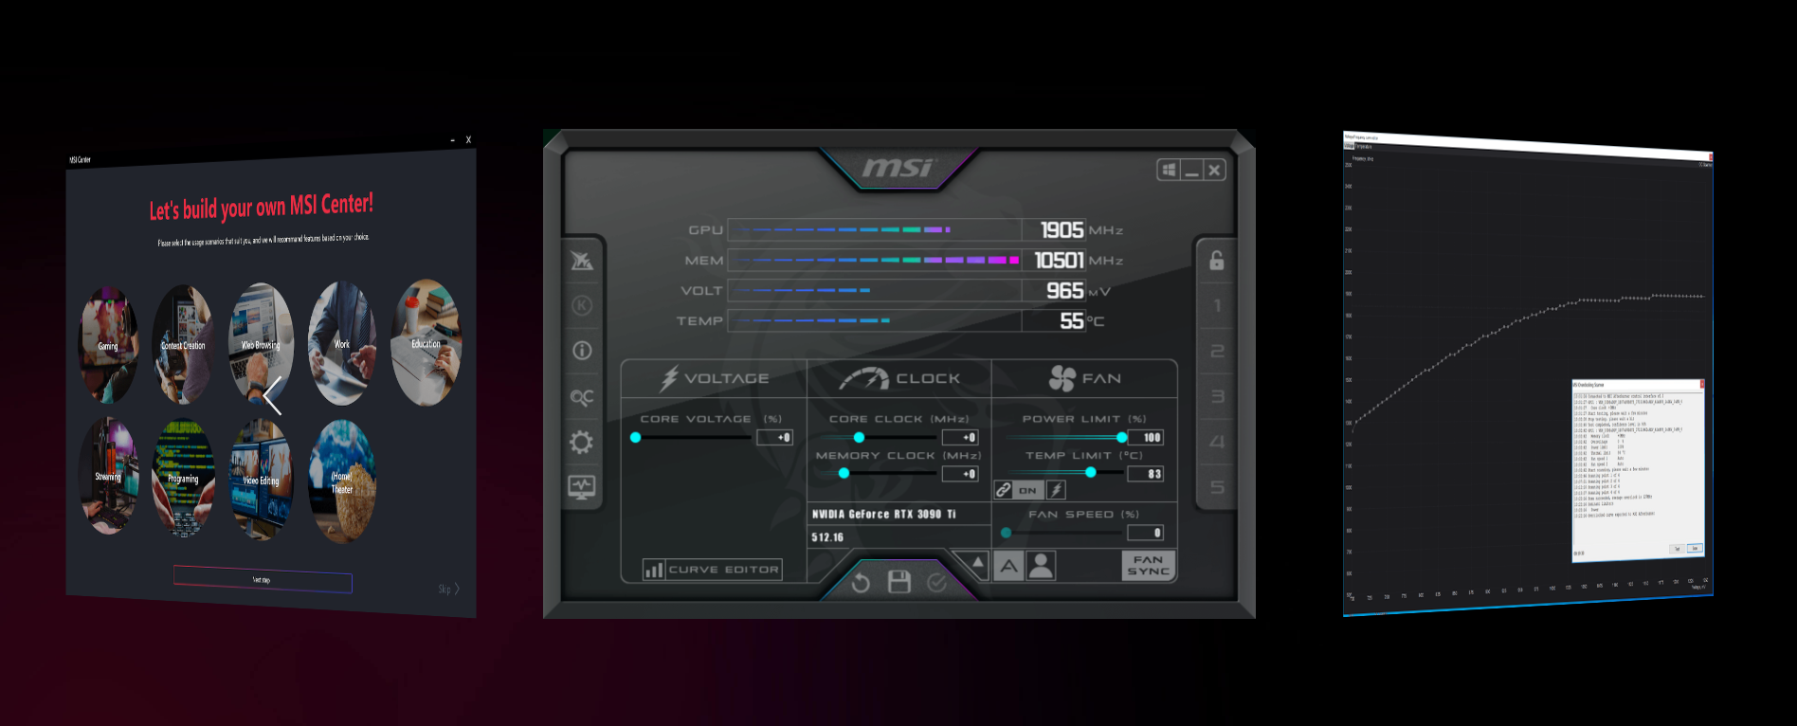Adjust the Core Voltage slider

coord(693,437)
